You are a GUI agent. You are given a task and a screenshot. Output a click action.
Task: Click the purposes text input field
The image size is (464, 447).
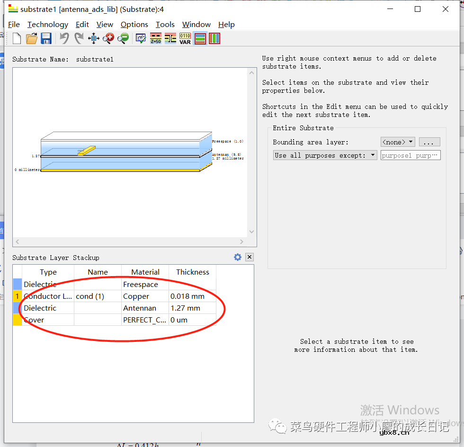tap(410, 155)
